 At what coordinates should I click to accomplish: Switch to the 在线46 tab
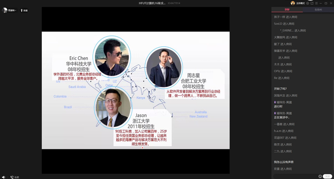point(318,9)
